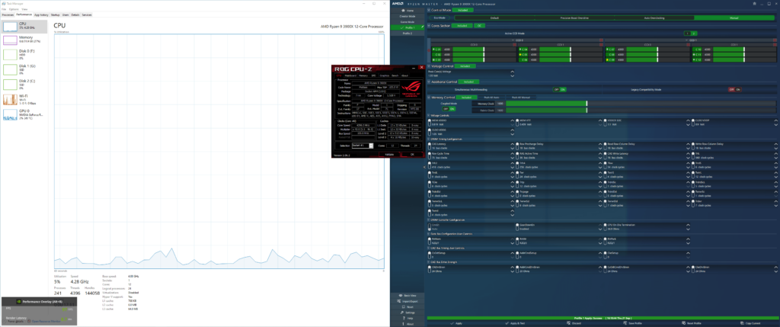This screenshot has width=780, height=327.
Task: Switch to Startup tab in Task Manager
Action: tap(54, 15)
